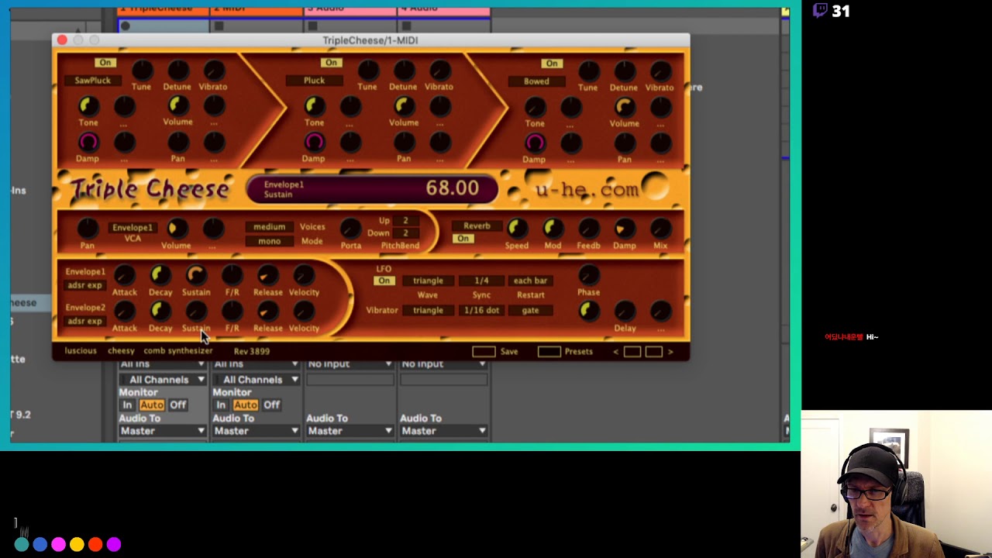
Task: Set the first track's Monitor to In
Action: pos(127,405)
